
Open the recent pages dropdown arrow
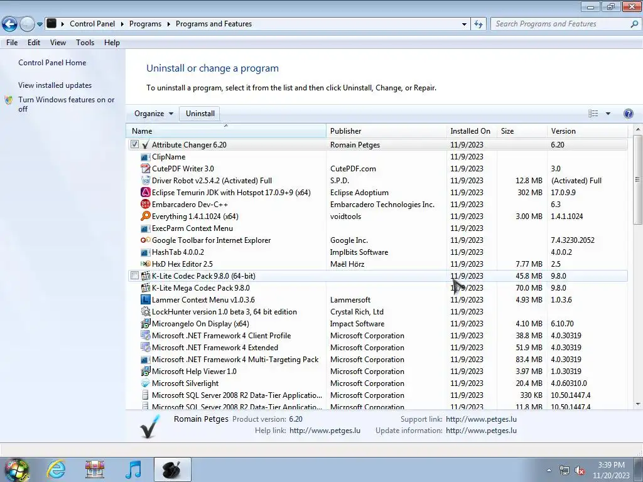click(x=40, y=24)
